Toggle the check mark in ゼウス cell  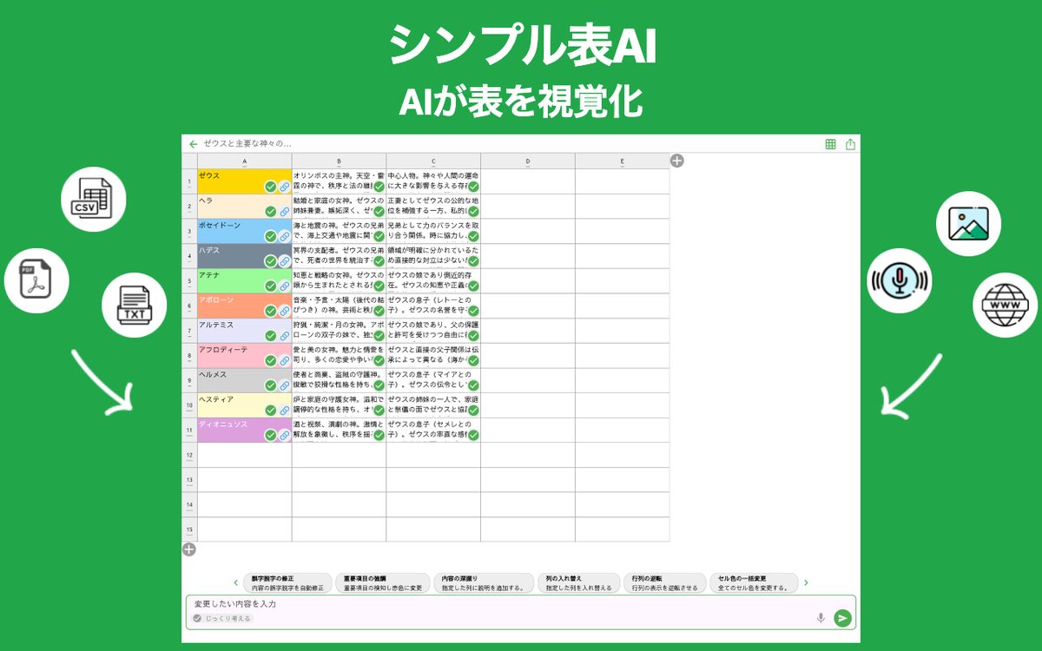[x=271, y=187]
